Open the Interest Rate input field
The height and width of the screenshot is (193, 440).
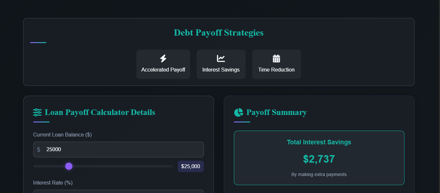click(118, 192)
